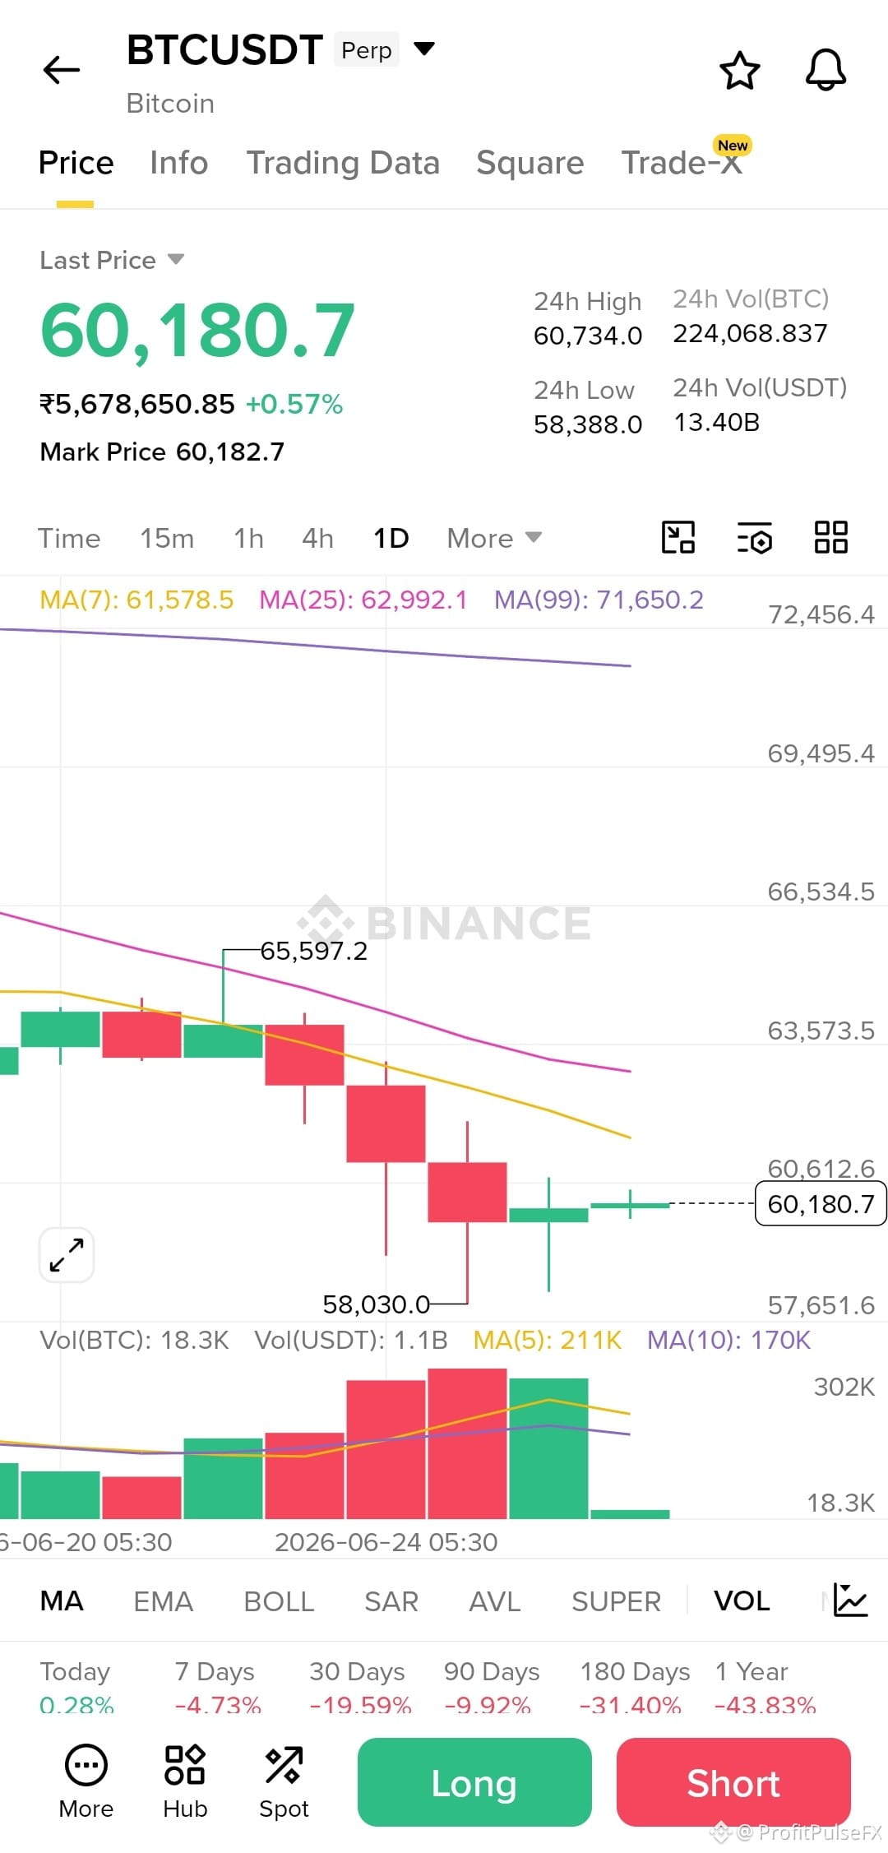Image resolution: width=888 pixels, height=1853 pixels.
Task: Tap the Mark Price 60,182.7 text
Action: click(x=162, y=452)
